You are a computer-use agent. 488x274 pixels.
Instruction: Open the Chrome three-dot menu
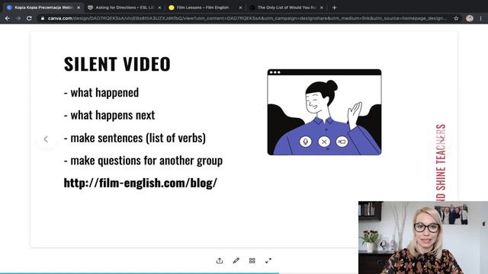pyautogui.click(x=481, y=18)
